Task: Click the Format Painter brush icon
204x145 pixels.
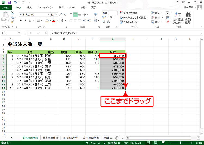Action: 12,22
